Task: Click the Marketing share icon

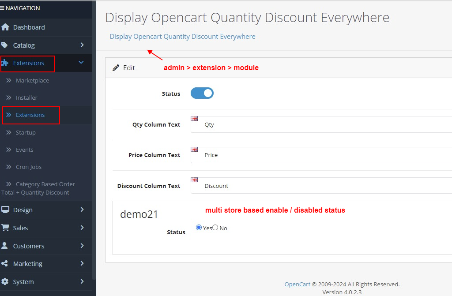Action: [x=4, y=263]
